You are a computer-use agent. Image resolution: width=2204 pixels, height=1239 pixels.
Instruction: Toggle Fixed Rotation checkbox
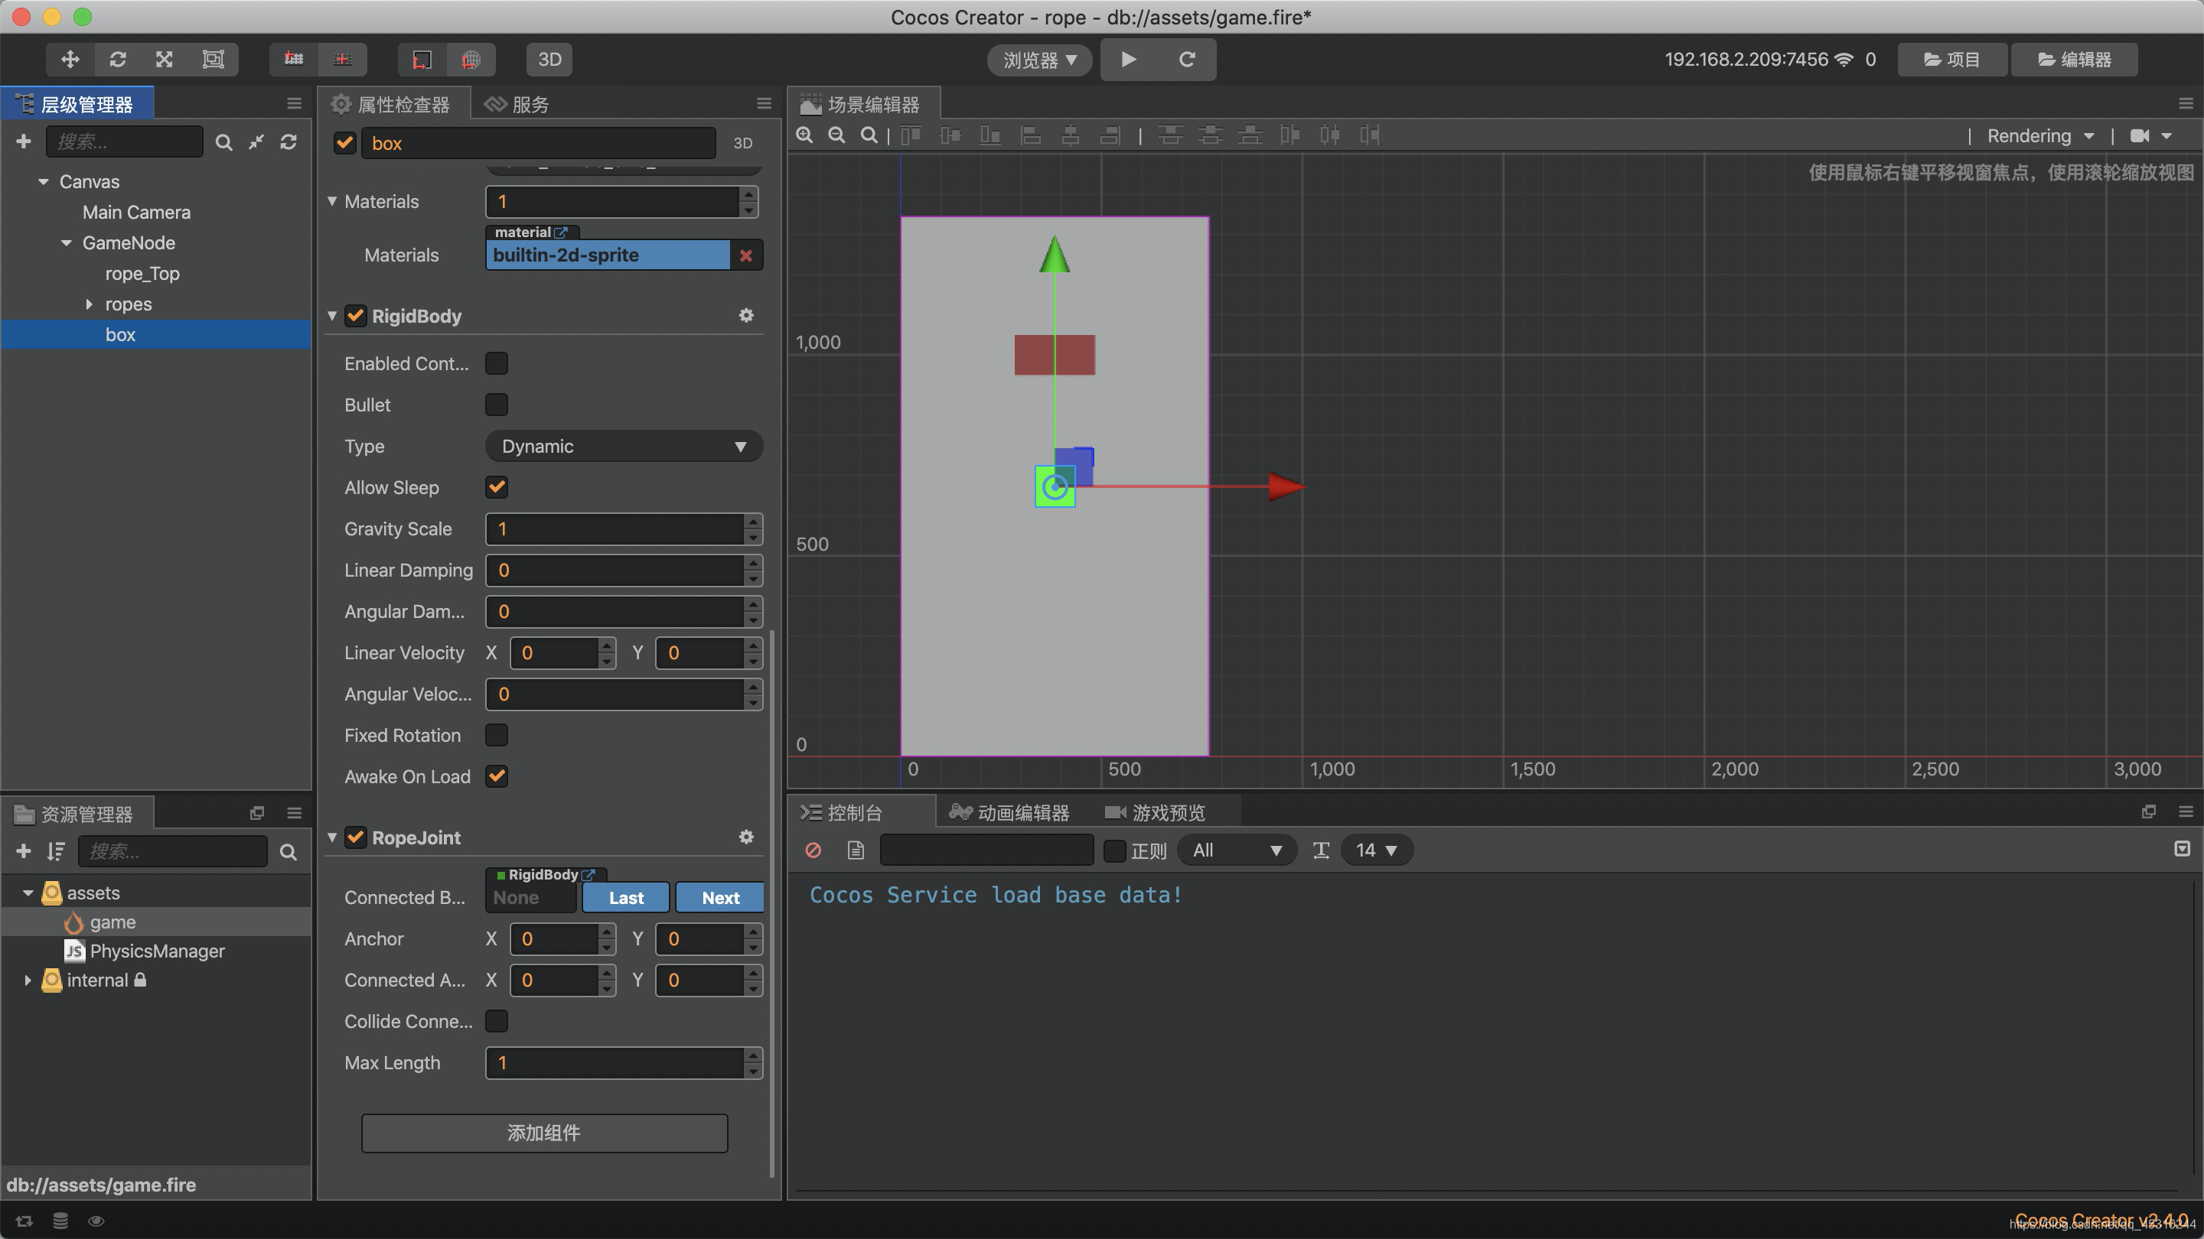496,735
